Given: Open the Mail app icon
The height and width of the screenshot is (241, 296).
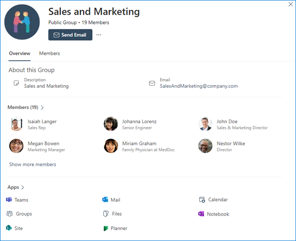Looking at the screenshot, I should point(105,200).
